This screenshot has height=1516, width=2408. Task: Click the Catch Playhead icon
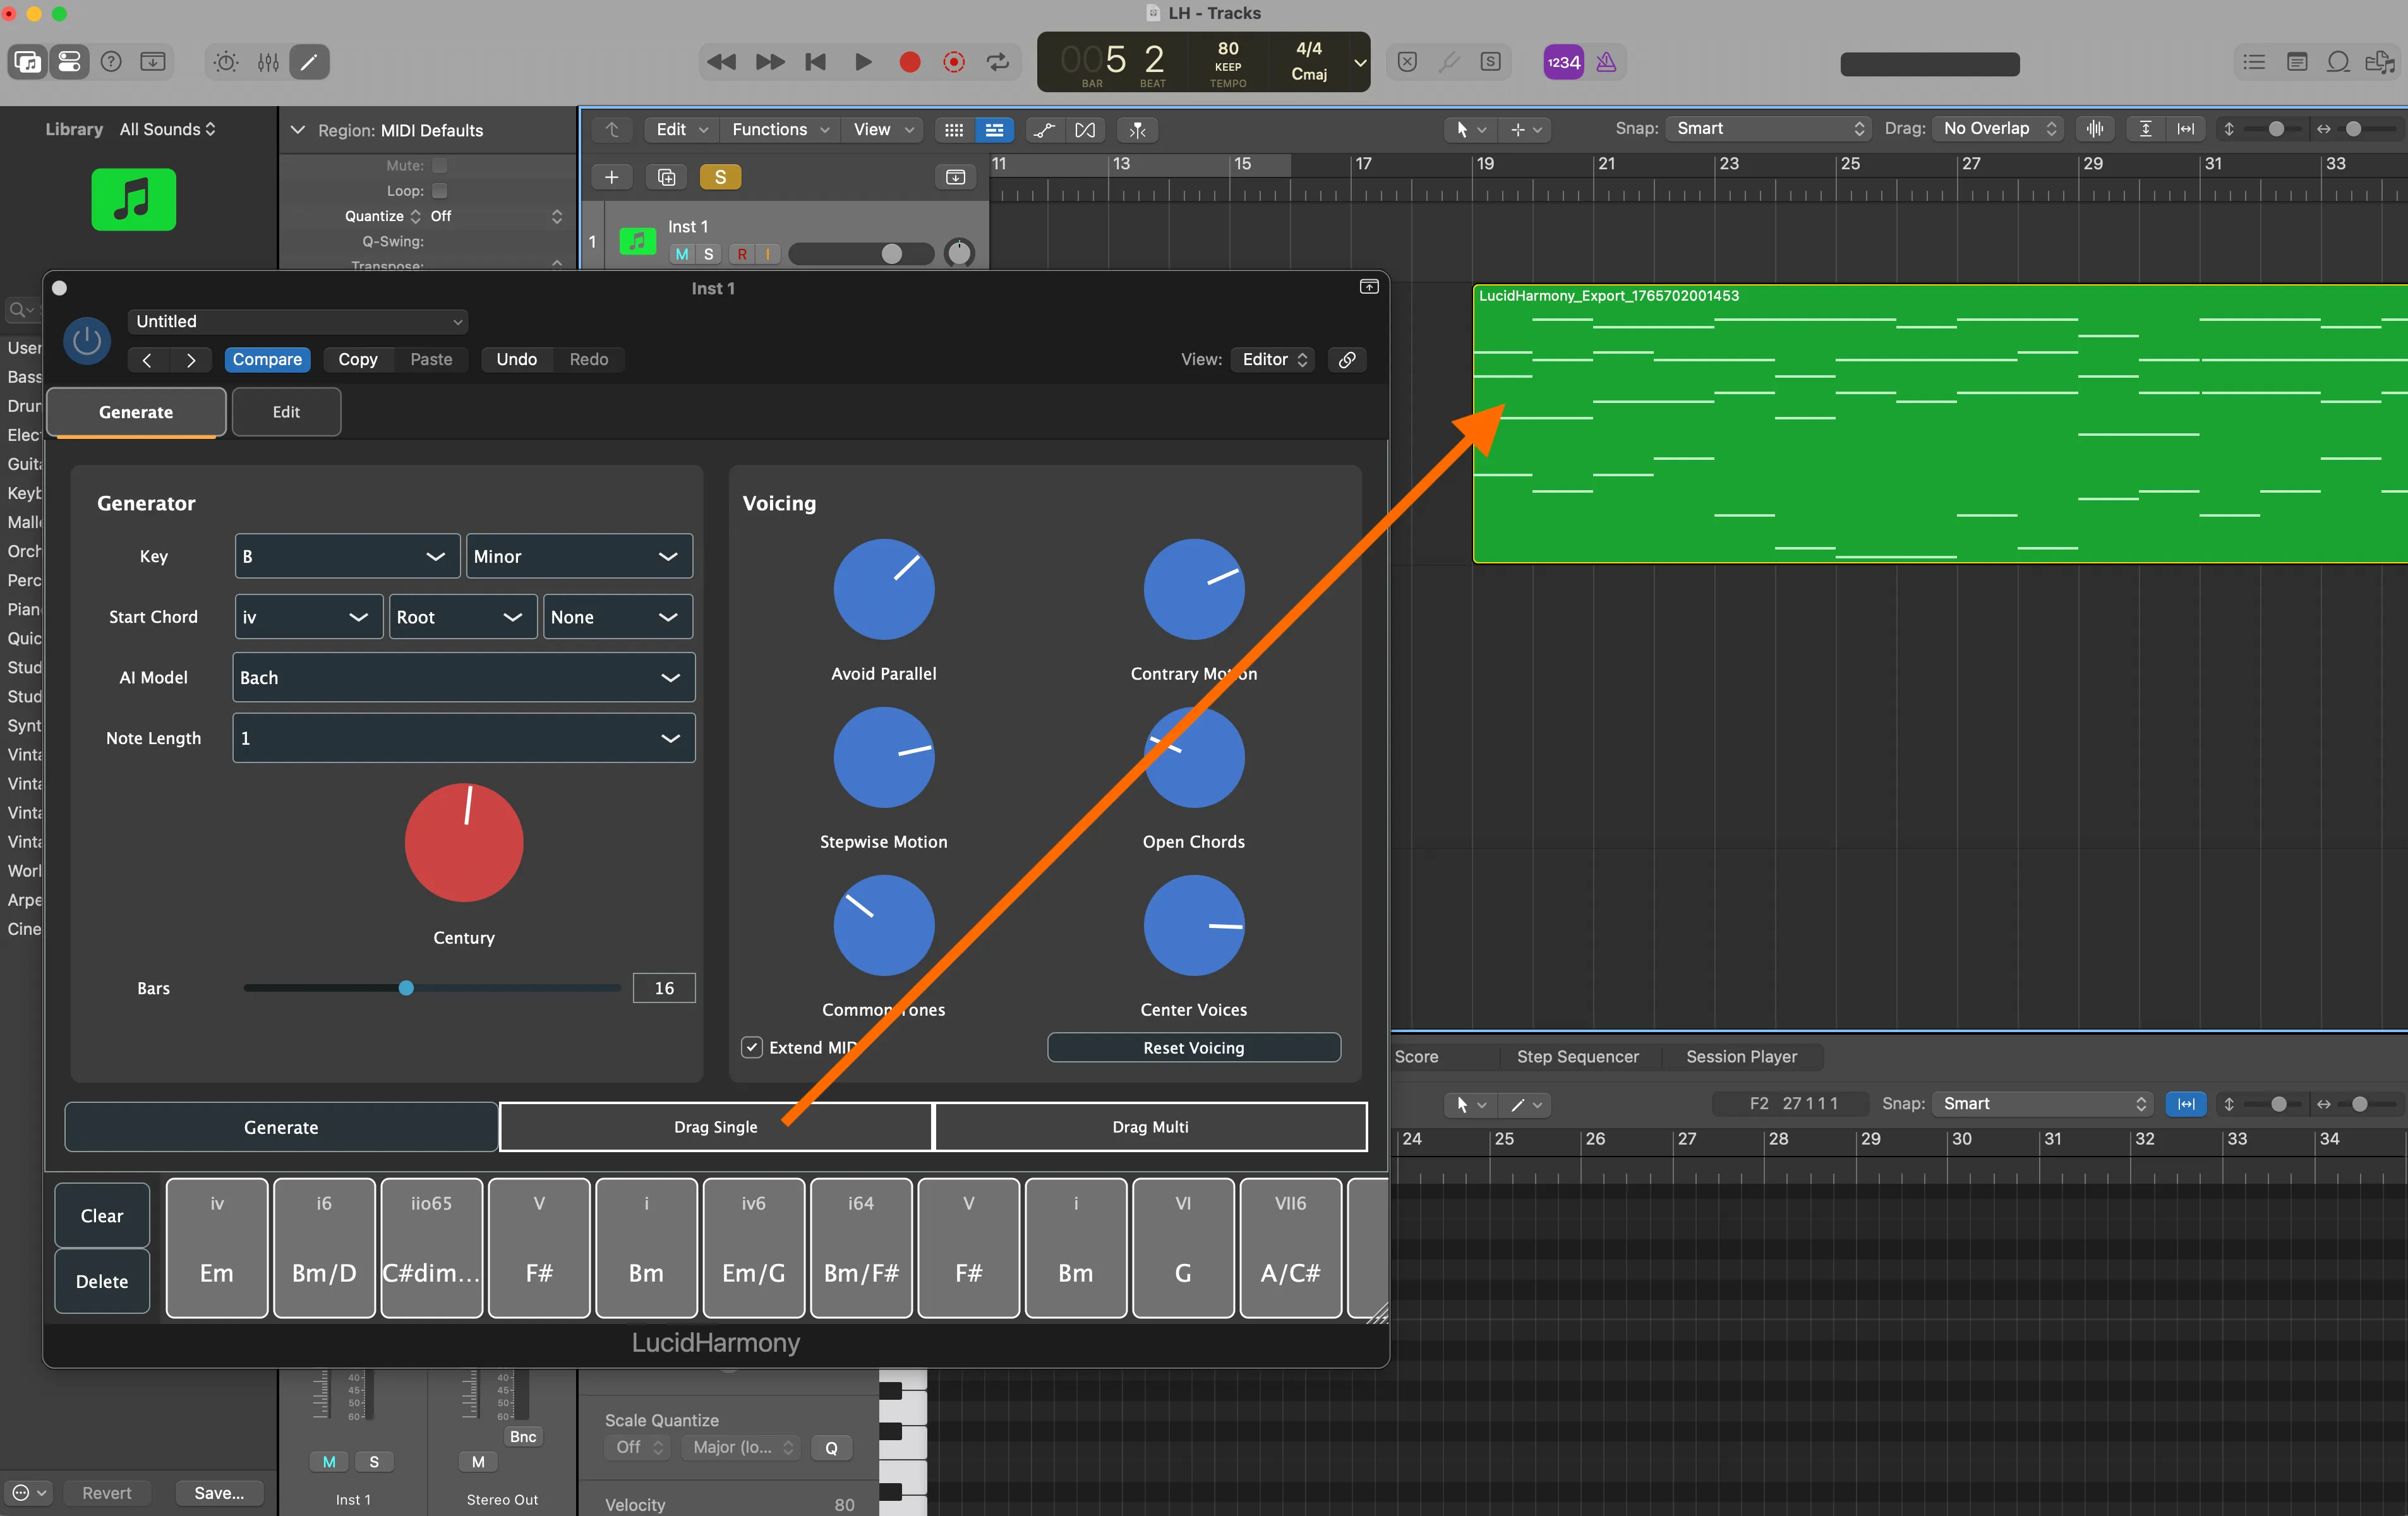(x=1138, y=129)
